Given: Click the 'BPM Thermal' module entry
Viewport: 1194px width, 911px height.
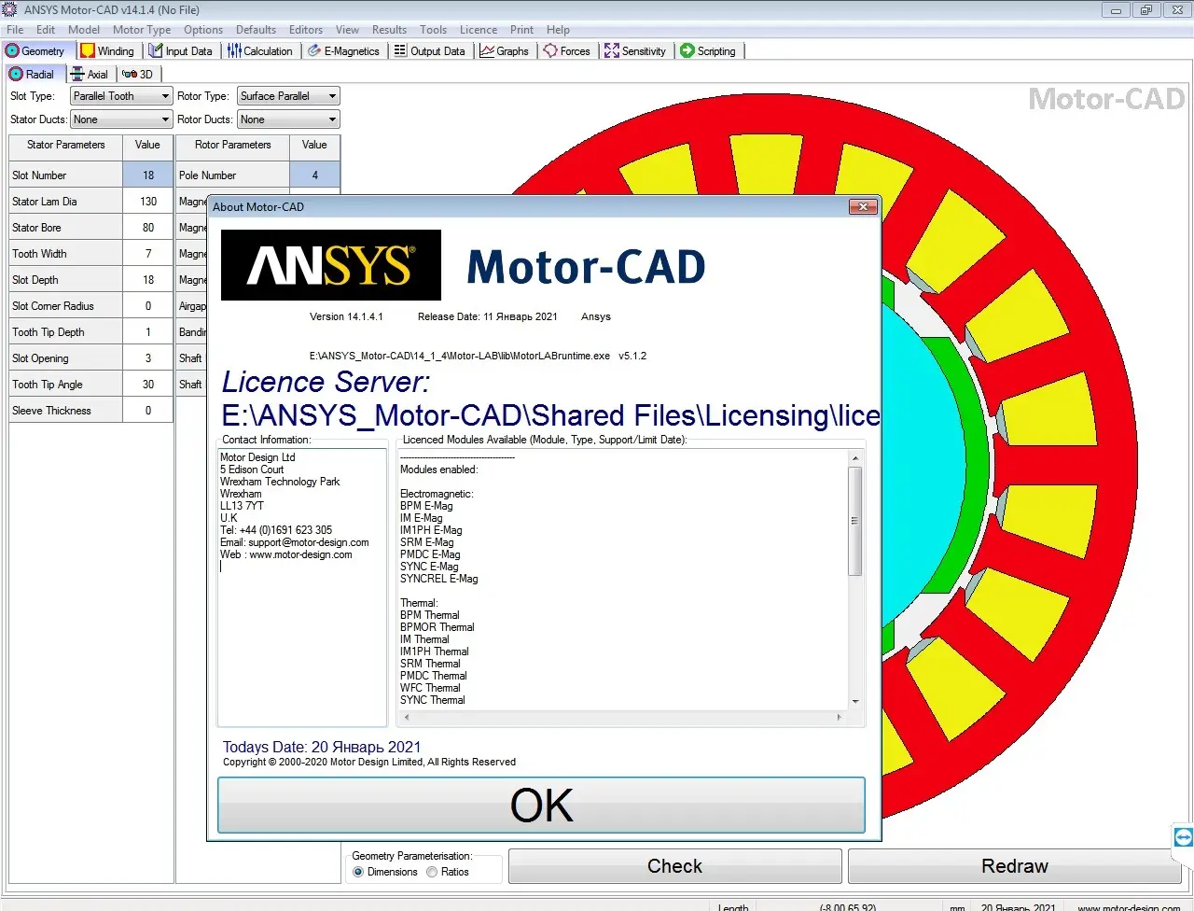Looking at the screenshot, I should [x=429, y=615].
